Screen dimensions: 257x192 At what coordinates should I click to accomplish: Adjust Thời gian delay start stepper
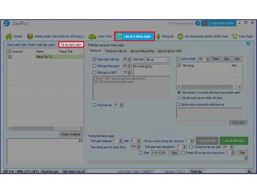pyautogui.click(x=121, y=141)
